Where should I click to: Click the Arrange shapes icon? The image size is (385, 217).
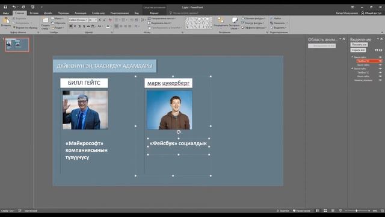tap(221, 20)
